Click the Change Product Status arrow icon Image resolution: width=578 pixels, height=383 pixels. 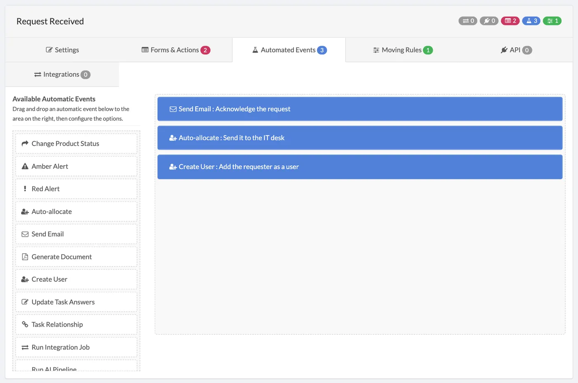coord(25,143)
